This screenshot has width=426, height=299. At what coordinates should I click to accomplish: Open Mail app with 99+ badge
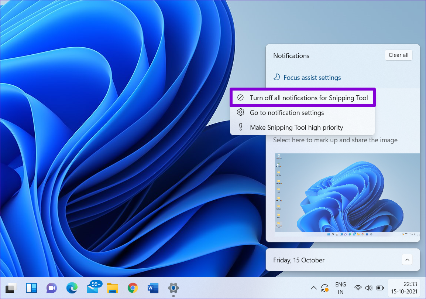[x=92, y=288]
